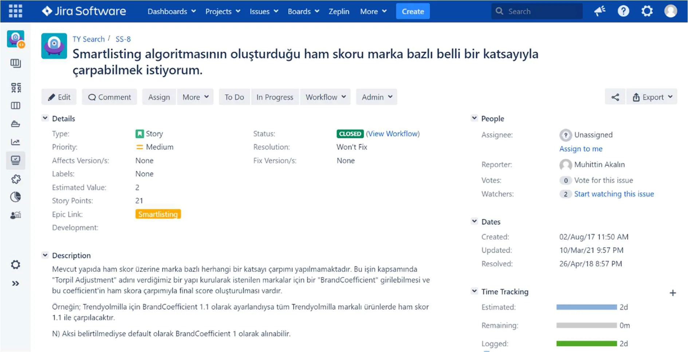The width and height of the screenshot is (688, 352).
Task: Click the Edit button
Action: coord(59,97)
